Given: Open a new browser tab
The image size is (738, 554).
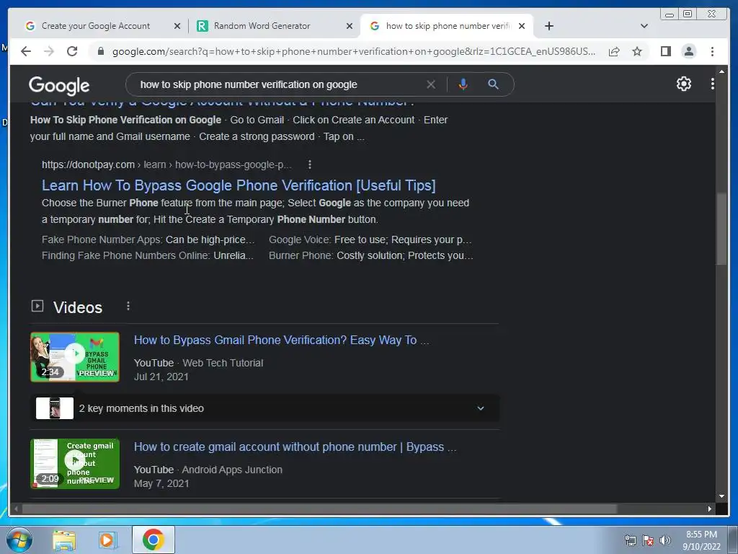Looking at the screenshot, I should [548, 26].
